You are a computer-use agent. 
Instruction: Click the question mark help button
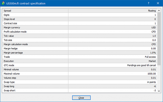[x=149, y=3]
